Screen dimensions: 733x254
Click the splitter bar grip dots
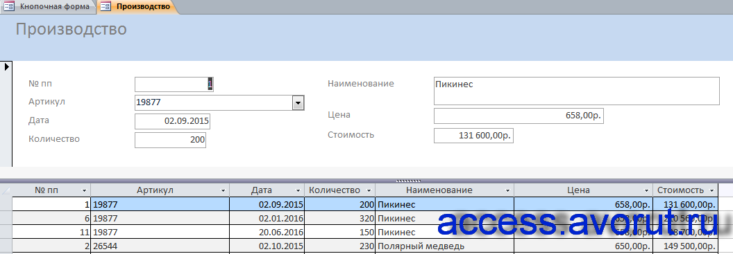pos(408,181)
